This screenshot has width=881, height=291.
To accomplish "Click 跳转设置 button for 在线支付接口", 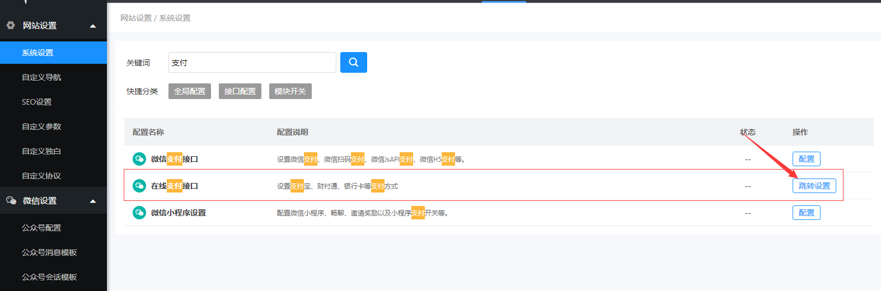I will (814, 186).
